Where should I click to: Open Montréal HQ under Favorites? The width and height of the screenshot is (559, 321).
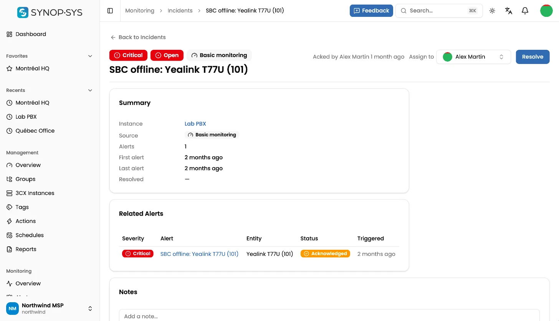click(32, 69)
